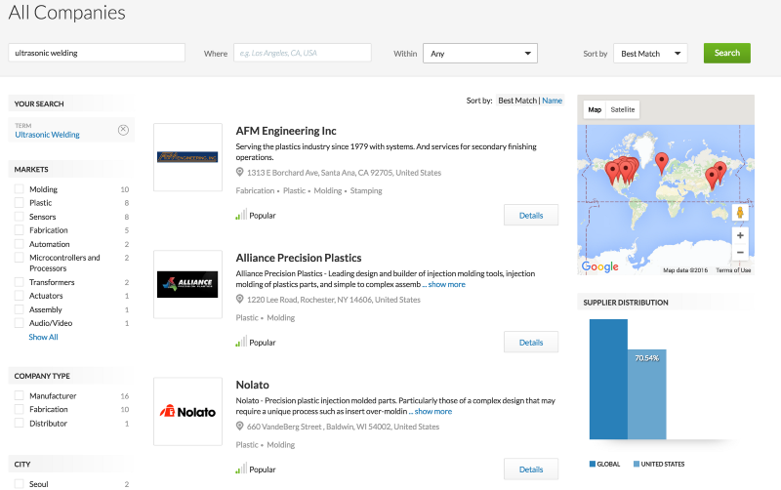The height and width of the screenshot is (490, 781).
Task: Click the GLOBAL legend swatch
Action: pyautogui.click(x=593, y=464)
